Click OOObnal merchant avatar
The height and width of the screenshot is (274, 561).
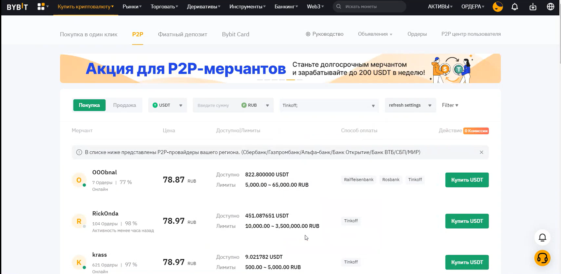[x=79, y=180]
